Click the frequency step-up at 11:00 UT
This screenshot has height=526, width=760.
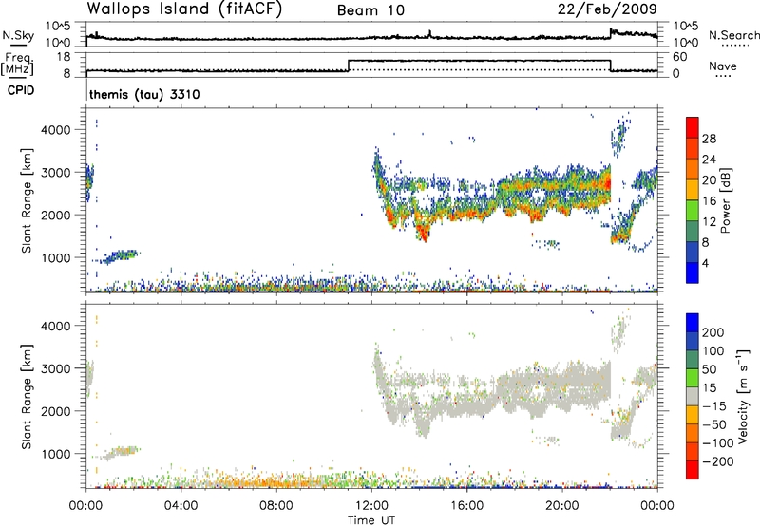(x=349, y=66)
